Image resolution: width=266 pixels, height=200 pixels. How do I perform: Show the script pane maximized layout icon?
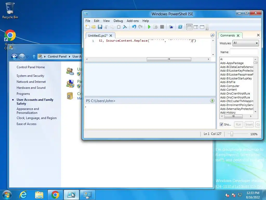[202, 27]
